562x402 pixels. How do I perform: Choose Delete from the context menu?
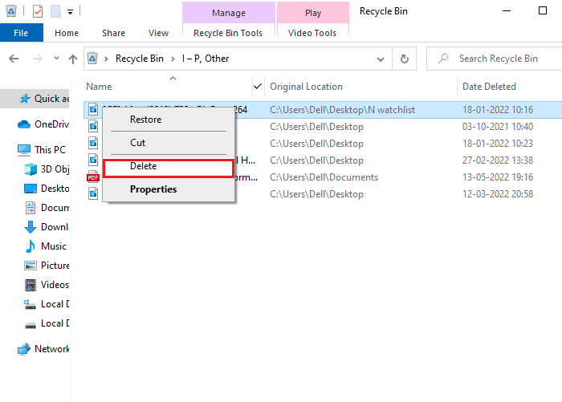coord(169,168)
